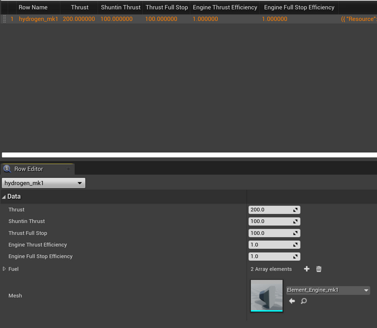
Task: Click the trash icon to empty Fuel array
Action: pyautogui.click(x=319, y=269)
